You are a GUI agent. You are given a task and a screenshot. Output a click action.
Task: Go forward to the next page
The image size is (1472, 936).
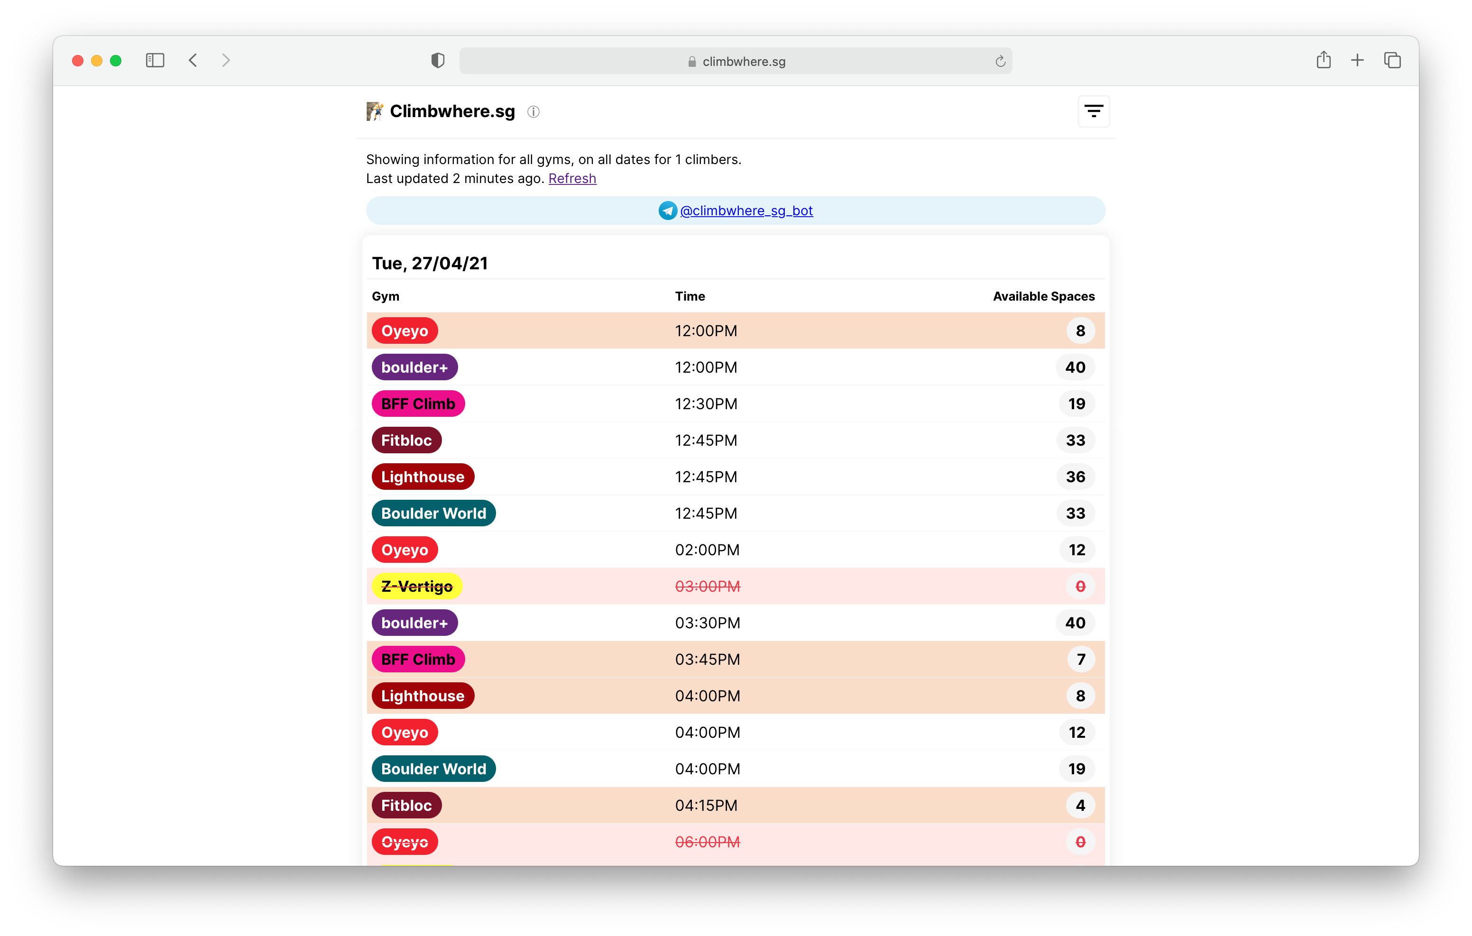pos(226,61)
